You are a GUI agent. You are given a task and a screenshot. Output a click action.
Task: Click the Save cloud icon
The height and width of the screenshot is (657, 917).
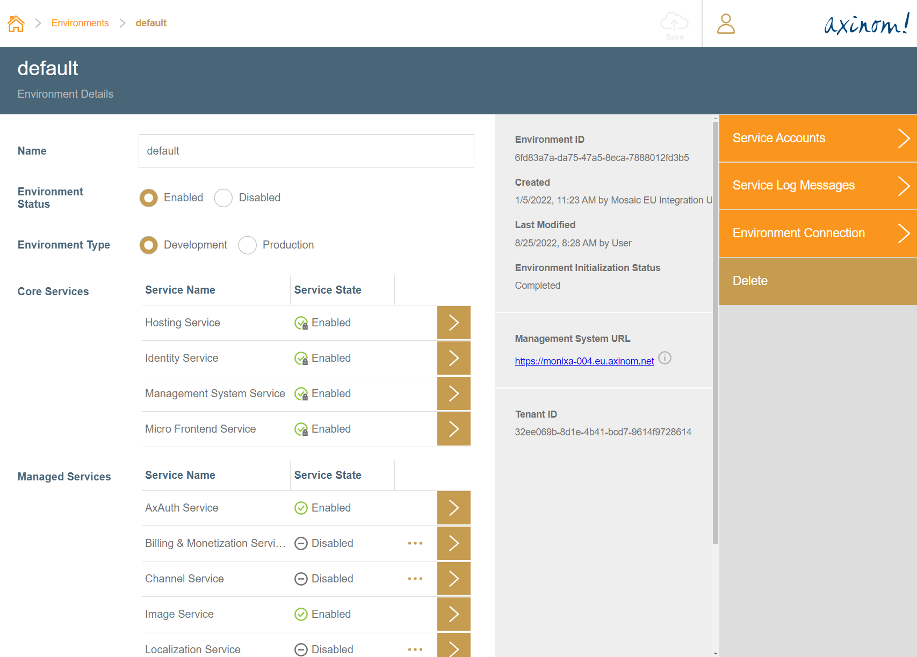coord(674,25)
